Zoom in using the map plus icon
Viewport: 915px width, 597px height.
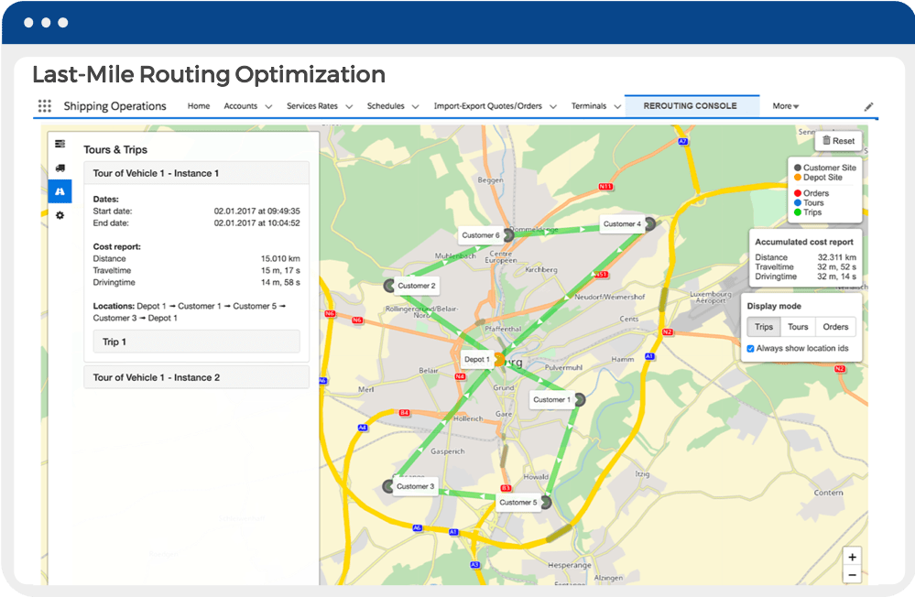[851, 557]
